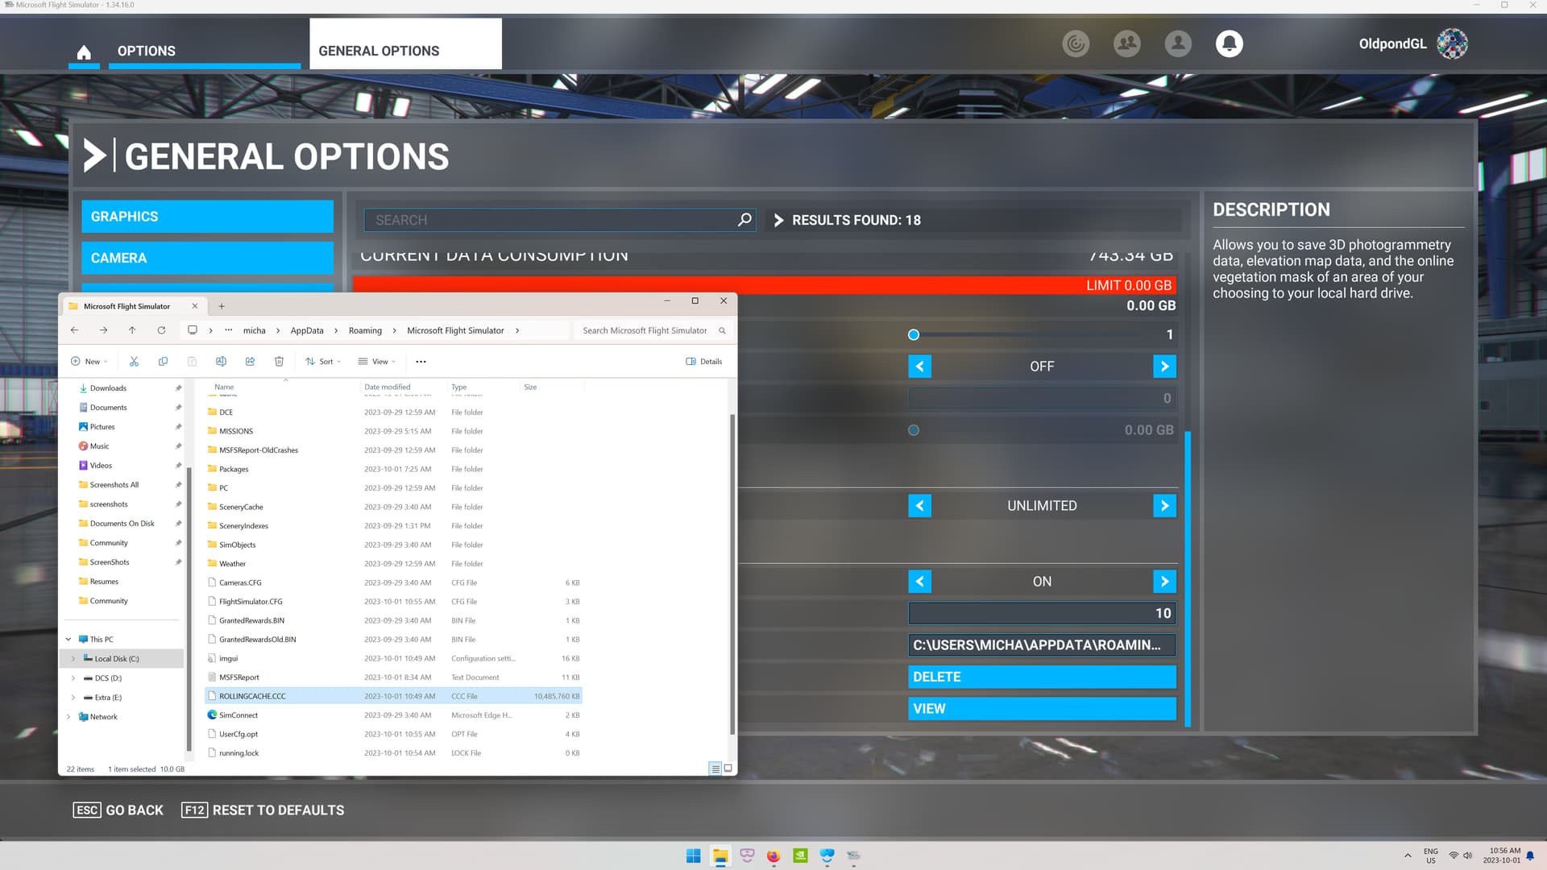Screen dimensions: 1547x870
Task: Open a new tab in File Explorer
Action: (222, 306)
